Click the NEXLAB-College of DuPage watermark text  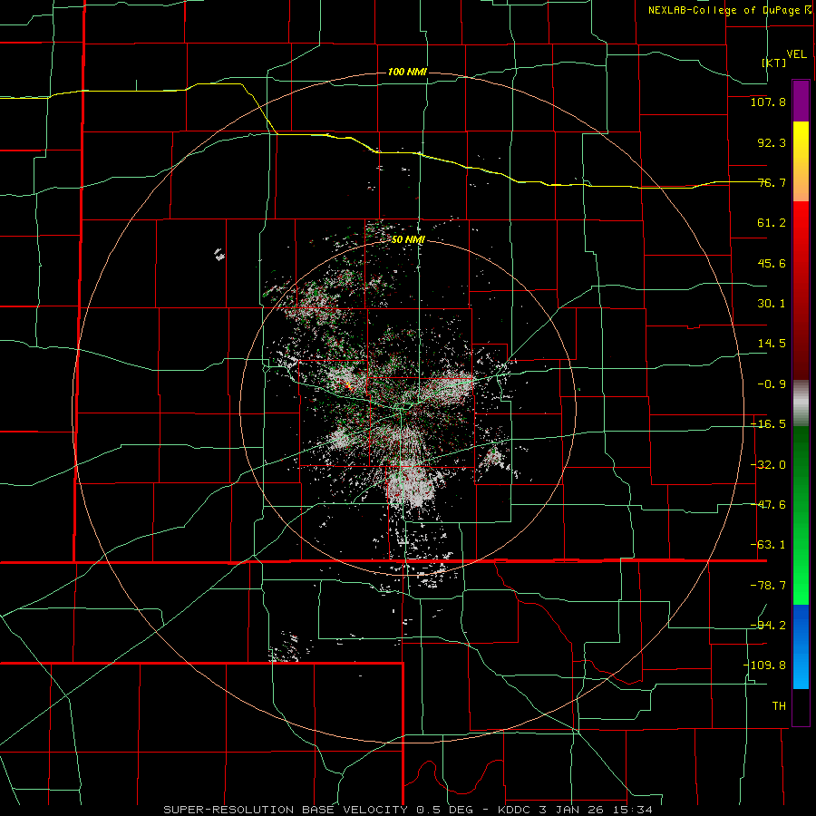click(724, 10)
